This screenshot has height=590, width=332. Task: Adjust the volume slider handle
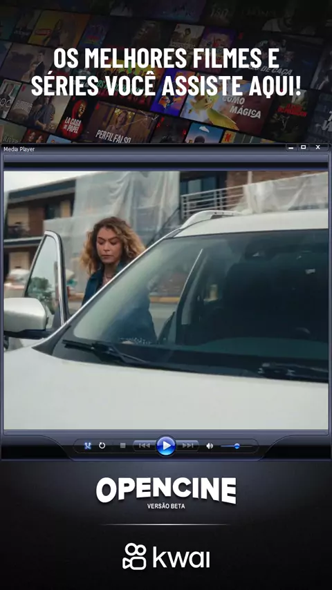coord(237,446)
